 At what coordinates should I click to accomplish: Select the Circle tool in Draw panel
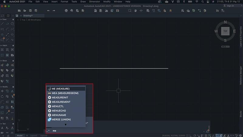tap(12, 24)
